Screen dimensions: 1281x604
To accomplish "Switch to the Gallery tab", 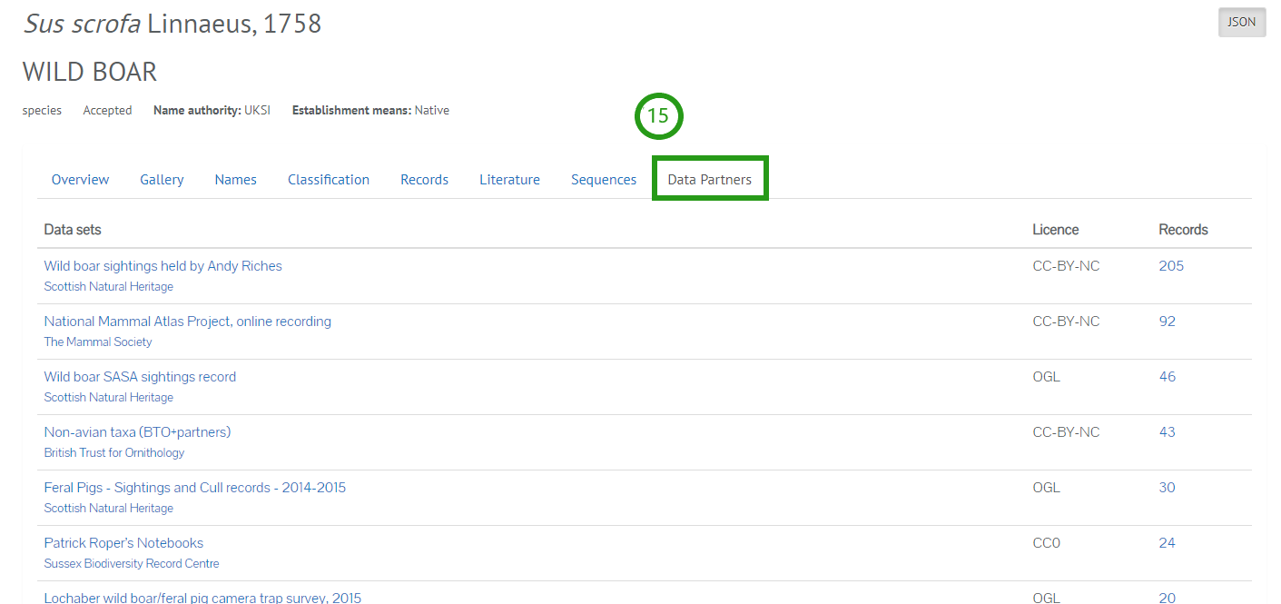I will [162, 179].
